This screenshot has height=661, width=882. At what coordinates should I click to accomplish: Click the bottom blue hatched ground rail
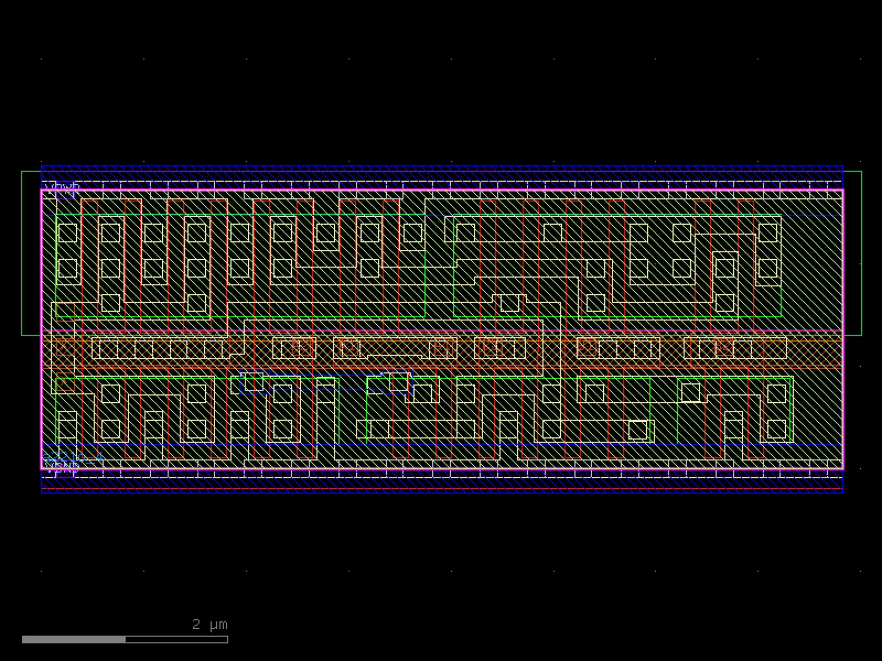pos(441,484)
